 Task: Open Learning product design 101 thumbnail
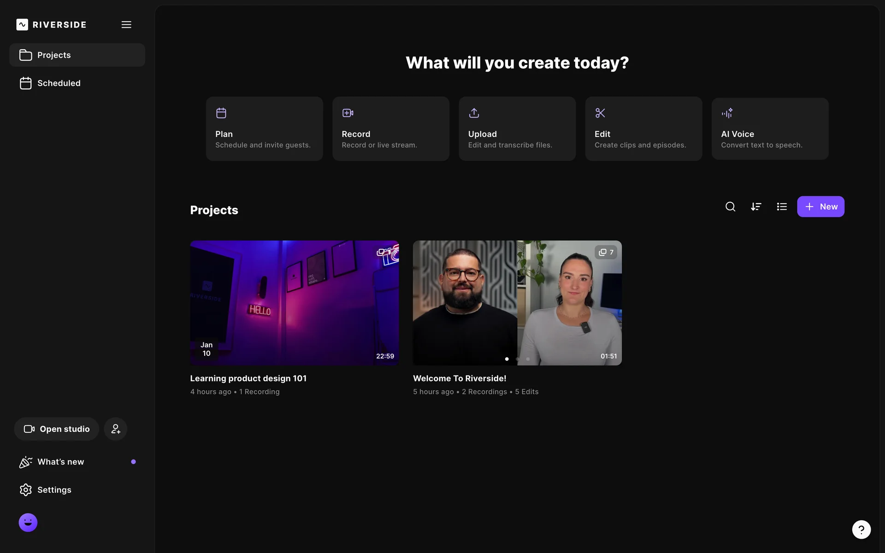click(x=294, y=303)
